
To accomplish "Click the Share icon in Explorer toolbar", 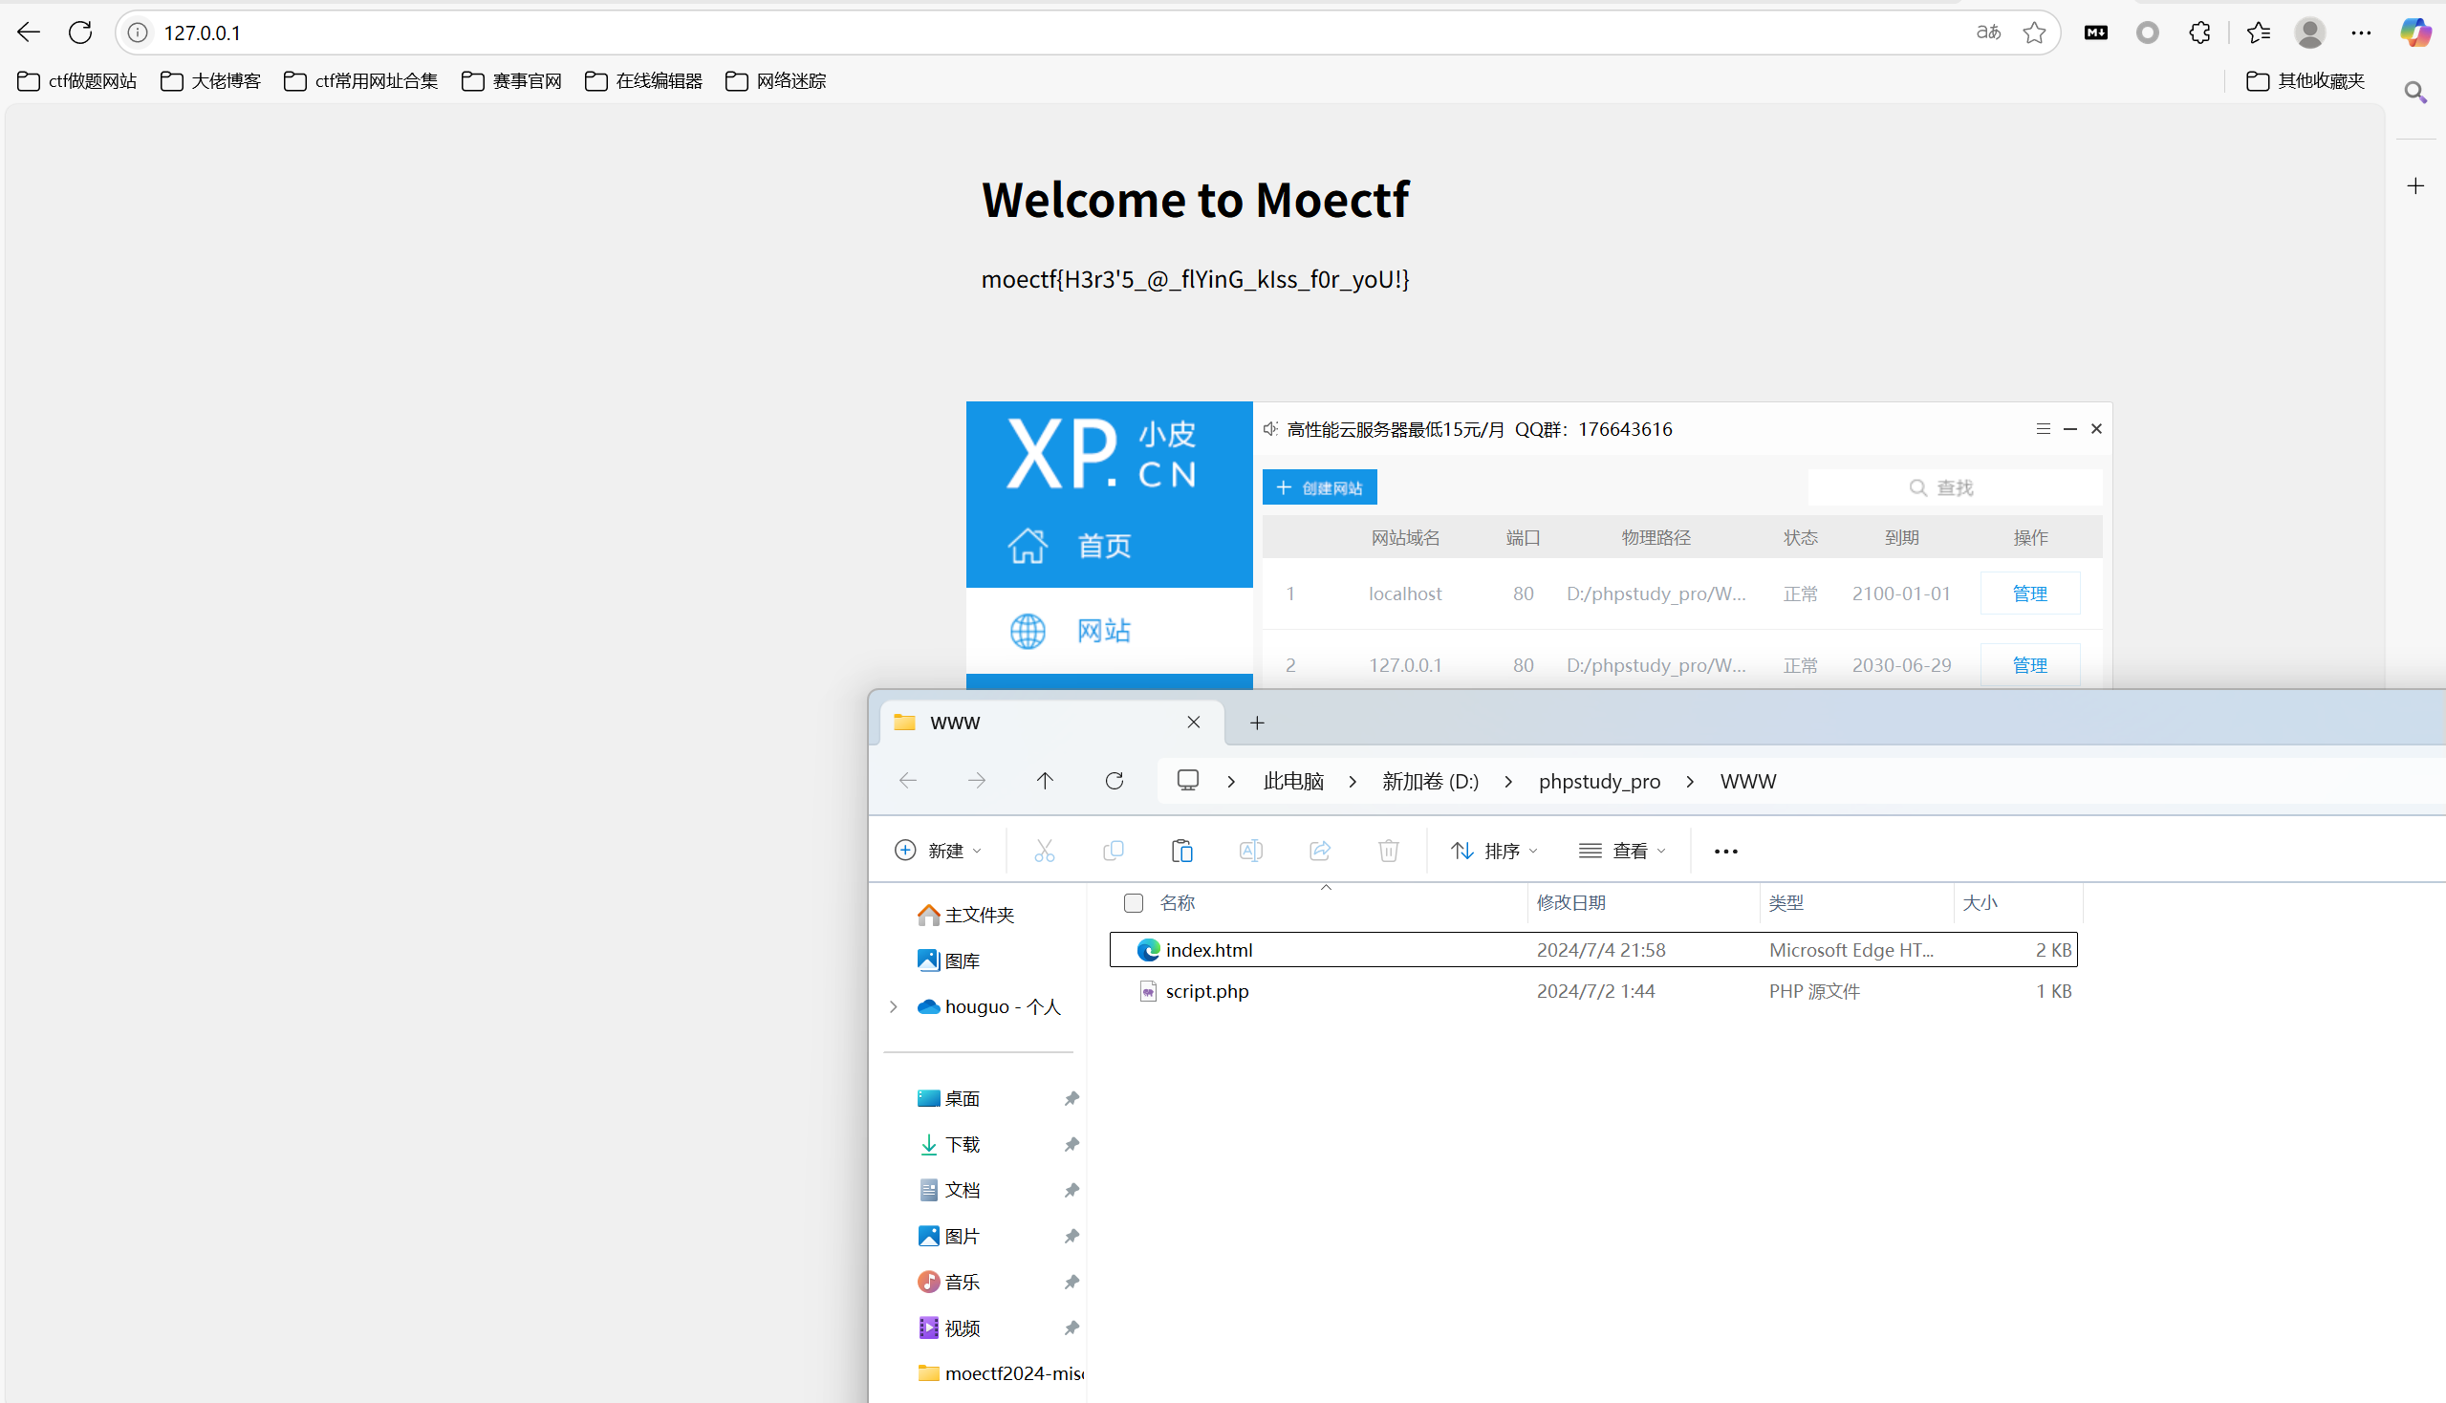I will pos(1320,851).
